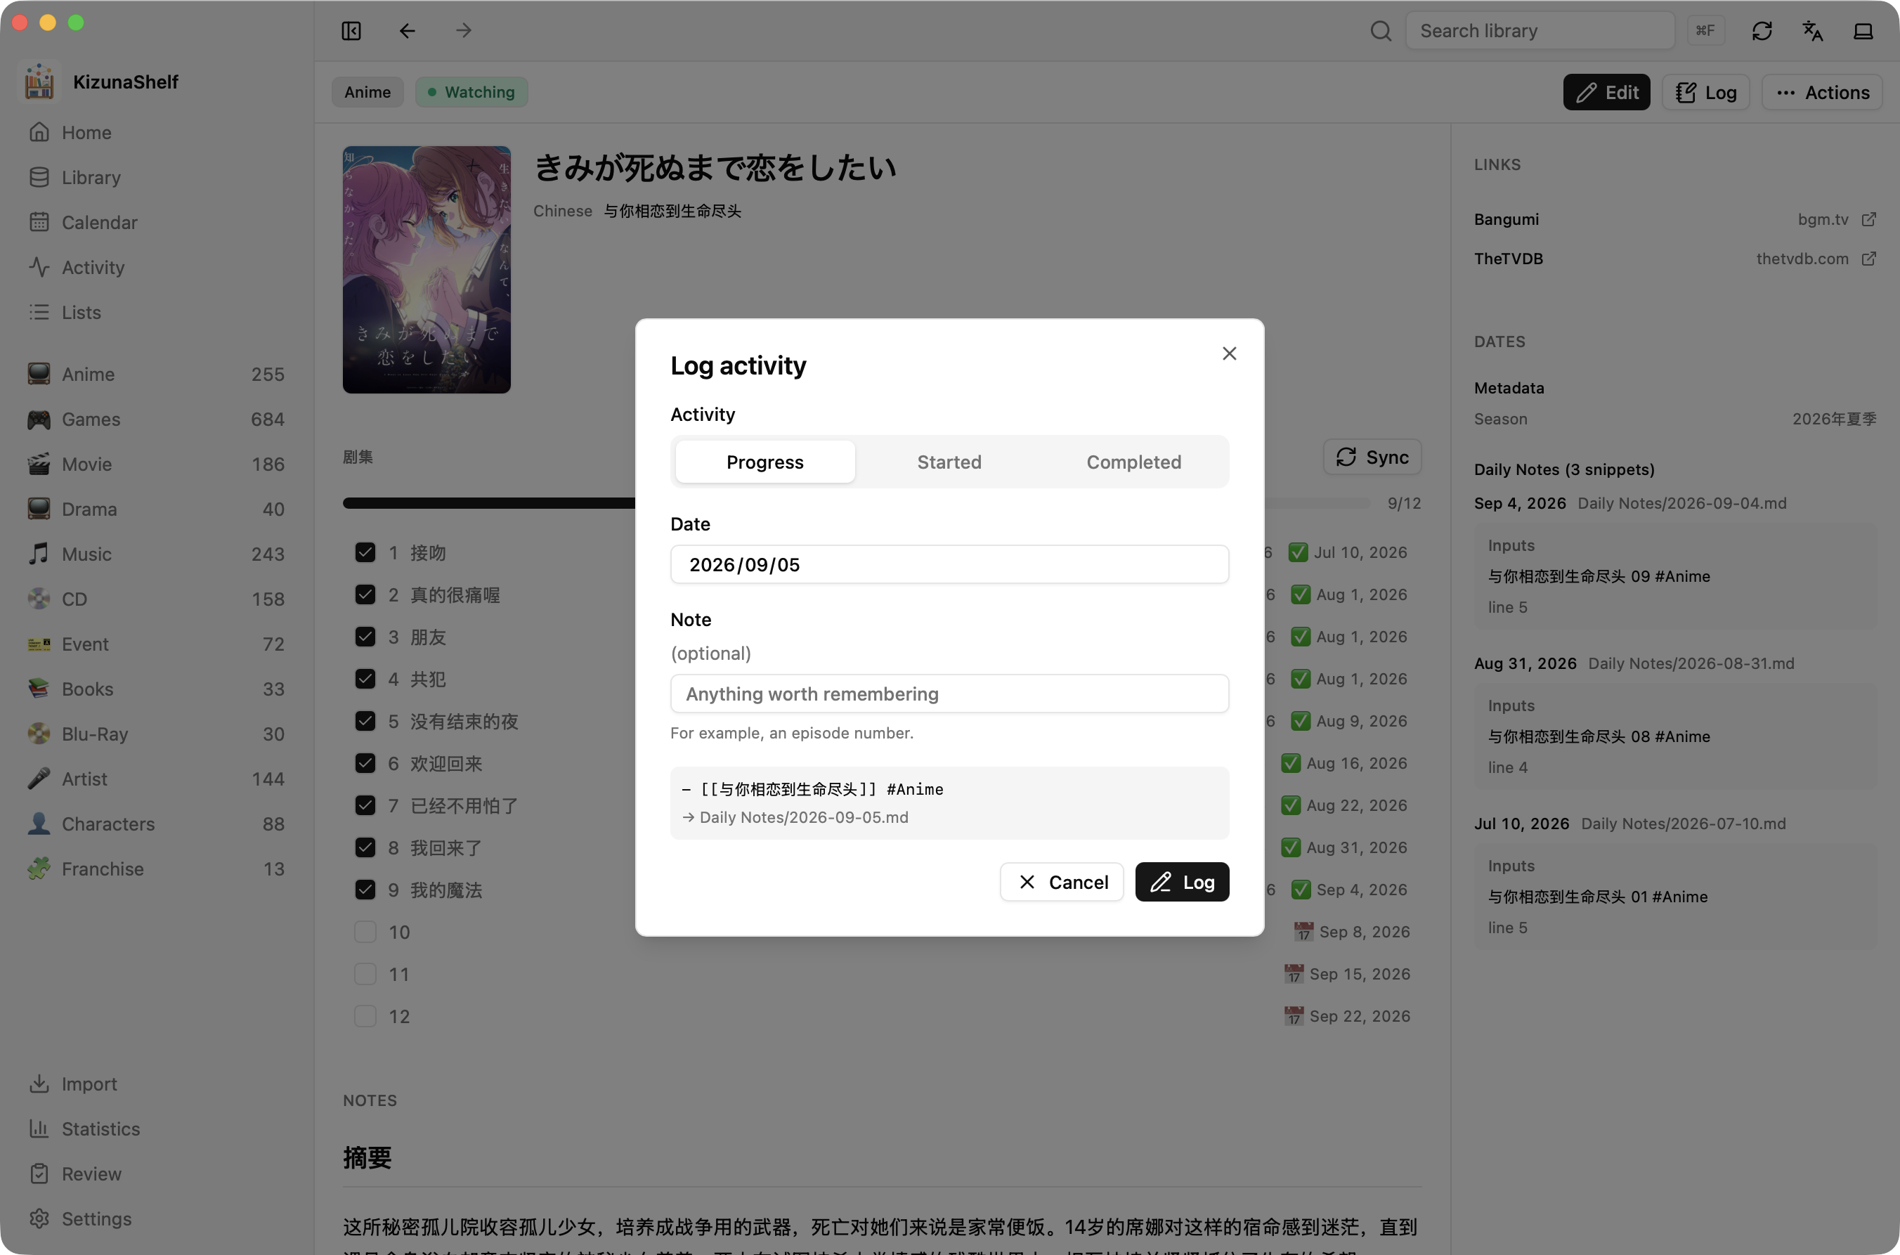This screenshot has width=1900, height=1255.
Task: Check episode 12 checkbox
Action: 365,1017
